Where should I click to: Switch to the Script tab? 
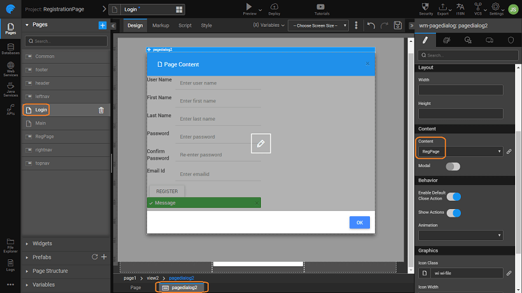coord(185,25)
